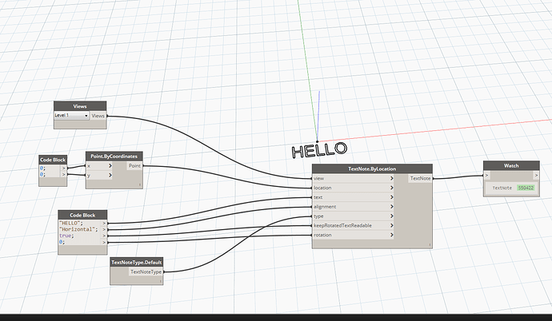552x321 pixels.
Task: Click lacing icon on TextNoteType.Default node
Action: [161, 281]
